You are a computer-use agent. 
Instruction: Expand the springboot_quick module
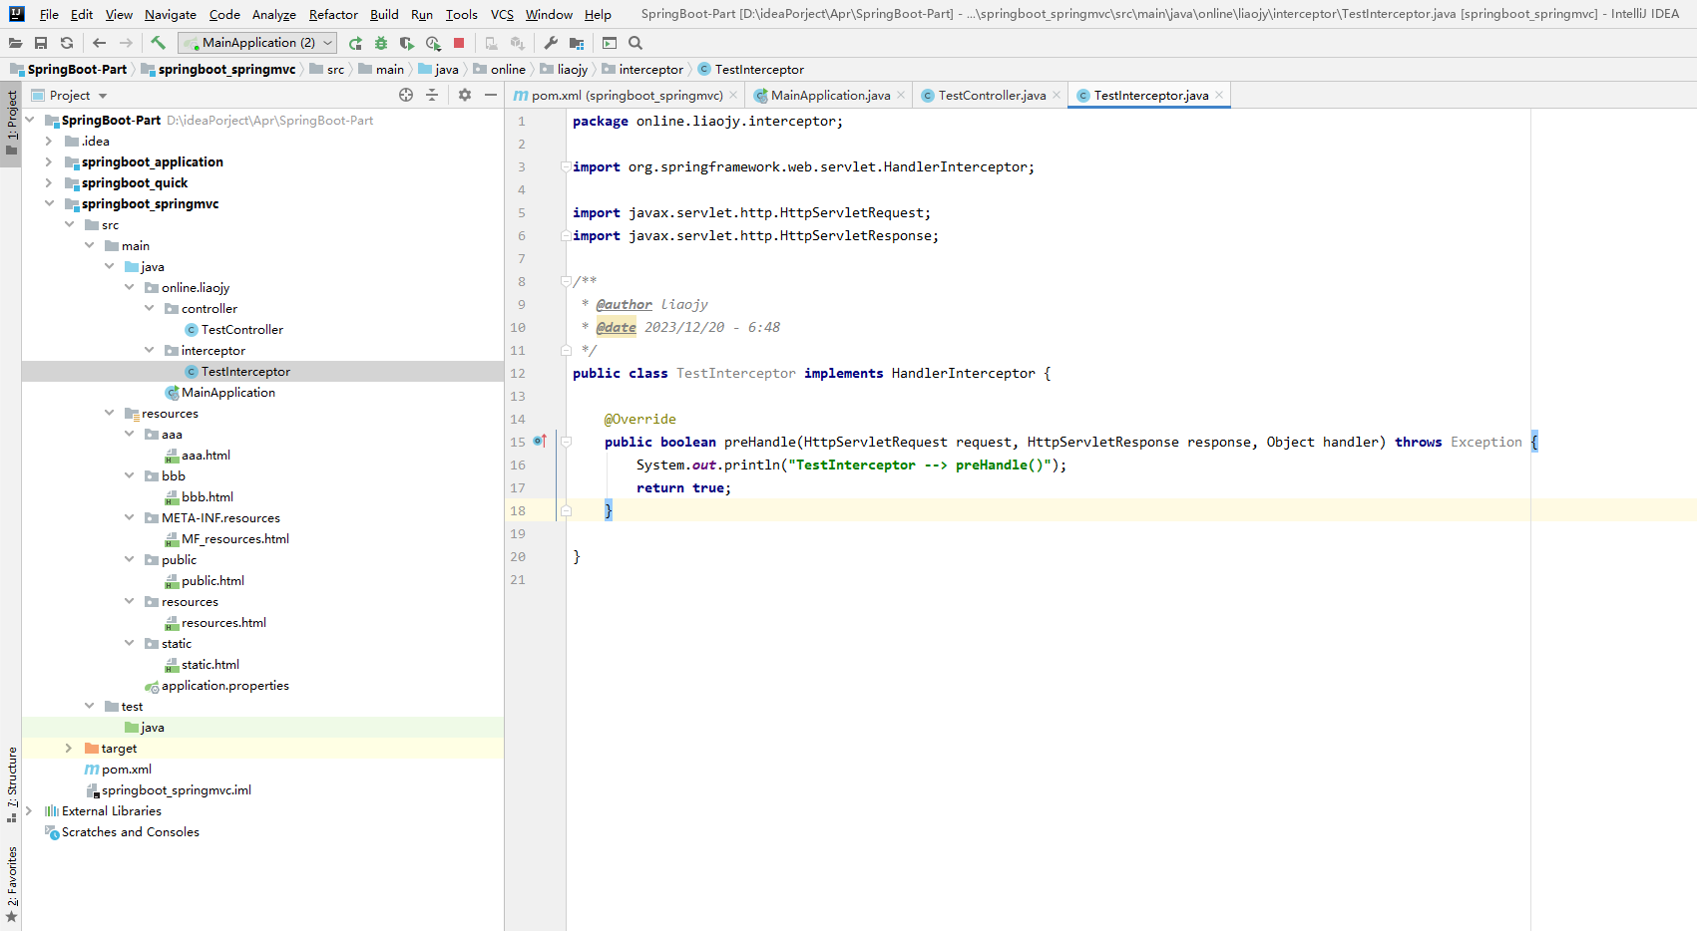(49, 183)
